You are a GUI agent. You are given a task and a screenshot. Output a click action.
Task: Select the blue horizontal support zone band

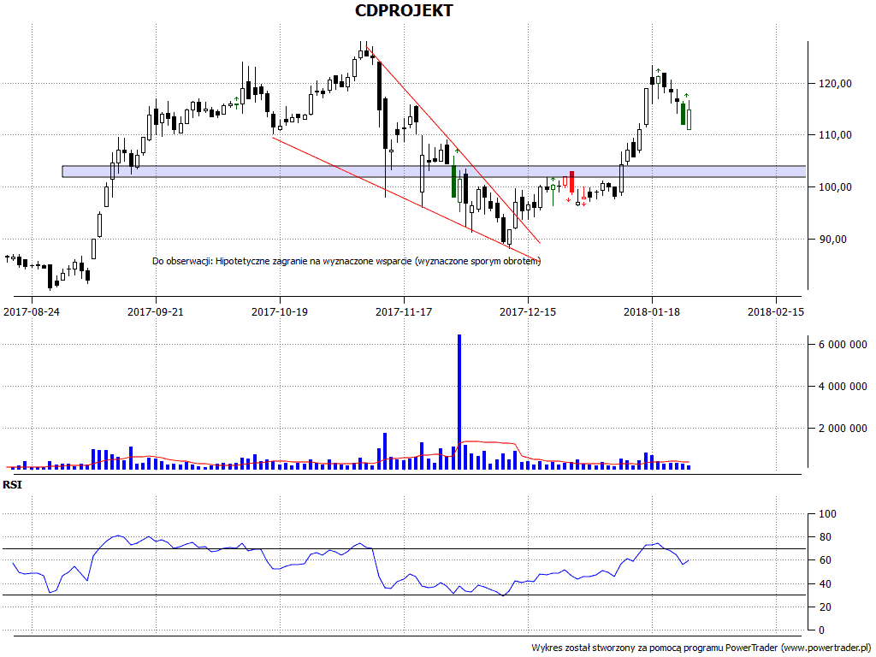pos(434,171)
